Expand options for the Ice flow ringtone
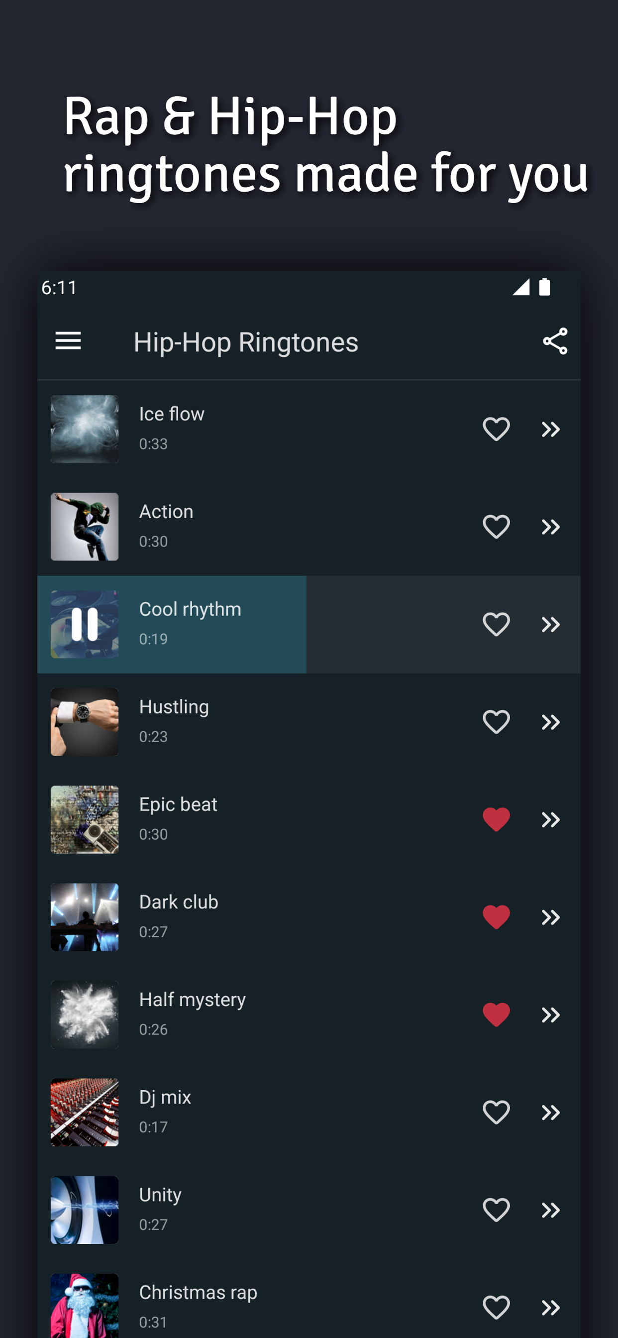Screen dimensions: 618x1338 [x=550, y=428]
